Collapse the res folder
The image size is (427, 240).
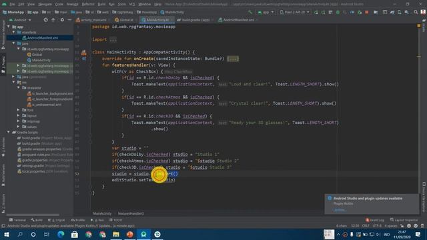pos(13,82)
